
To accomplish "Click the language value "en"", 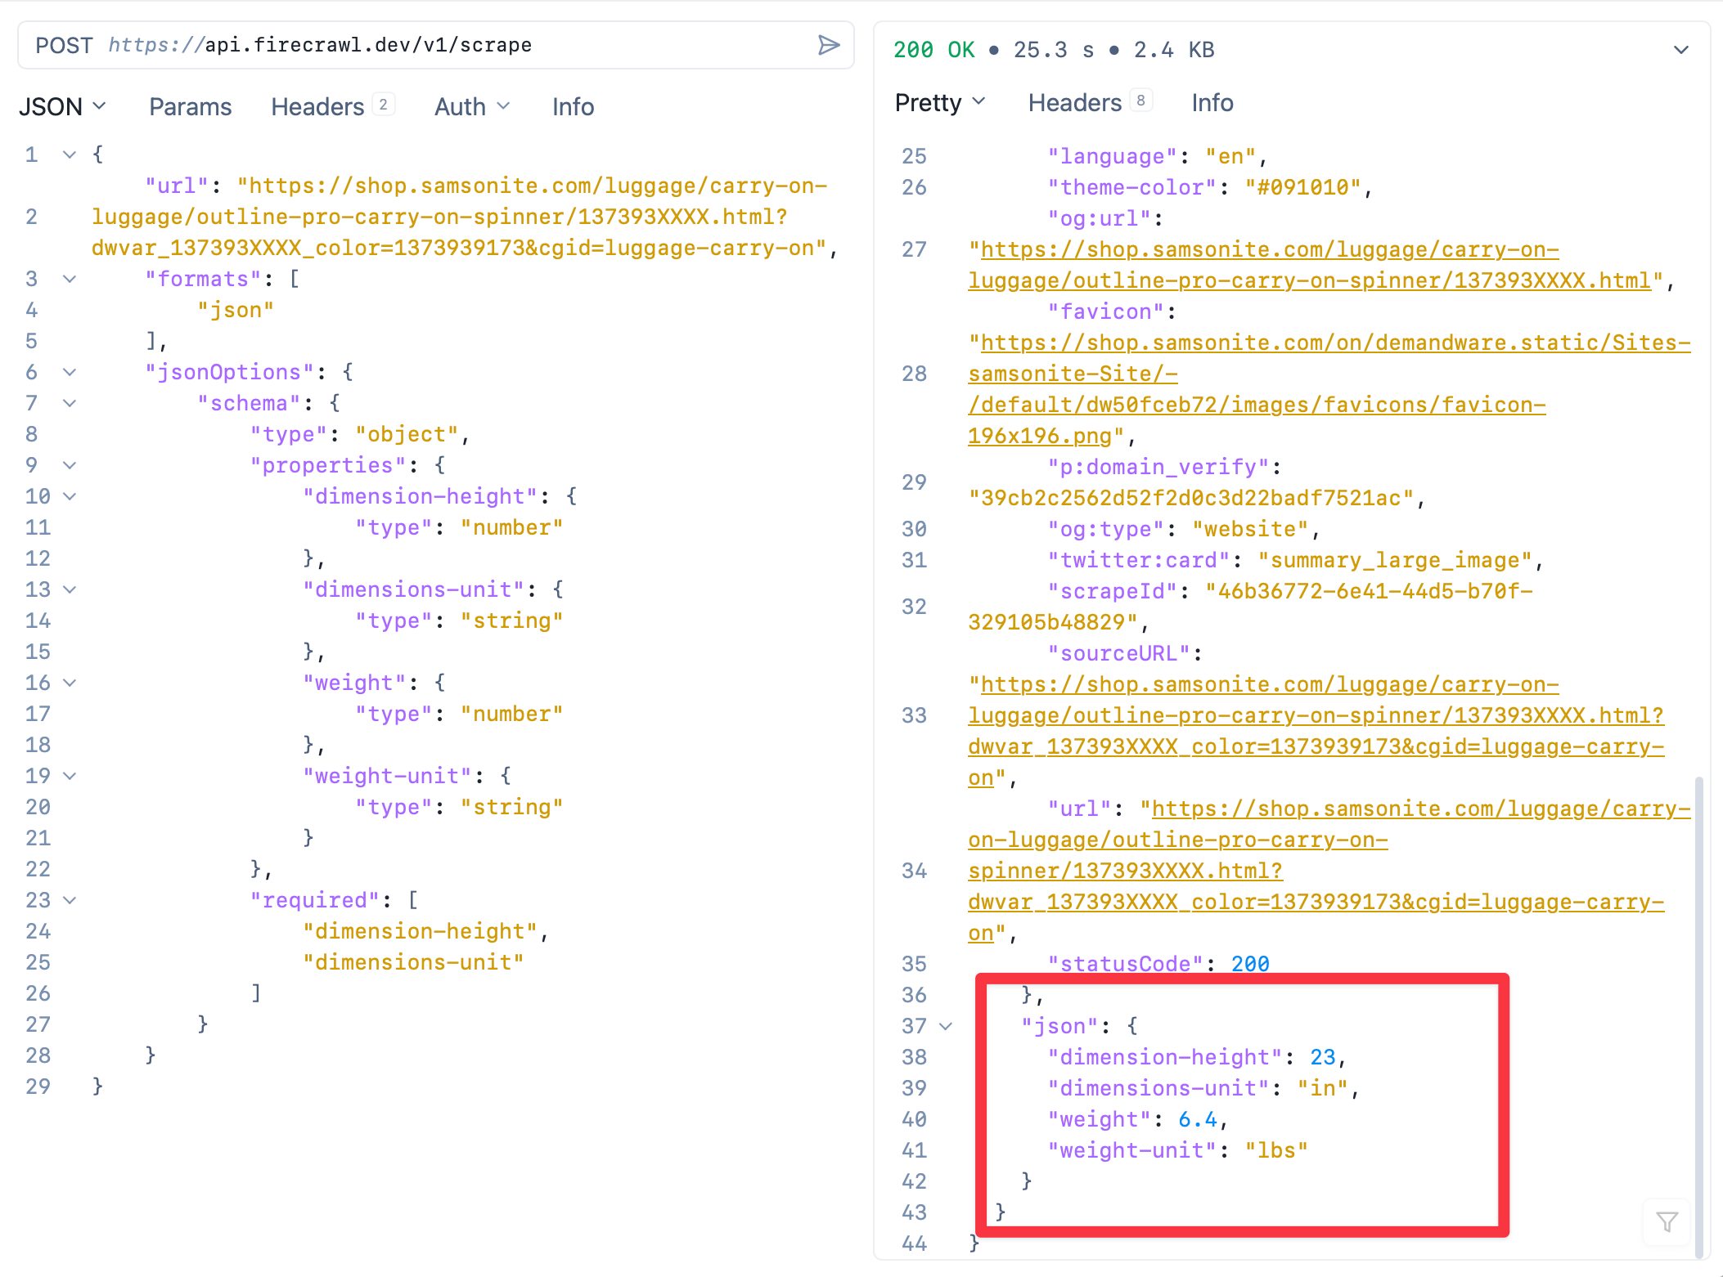I will tap(1230, 156).
